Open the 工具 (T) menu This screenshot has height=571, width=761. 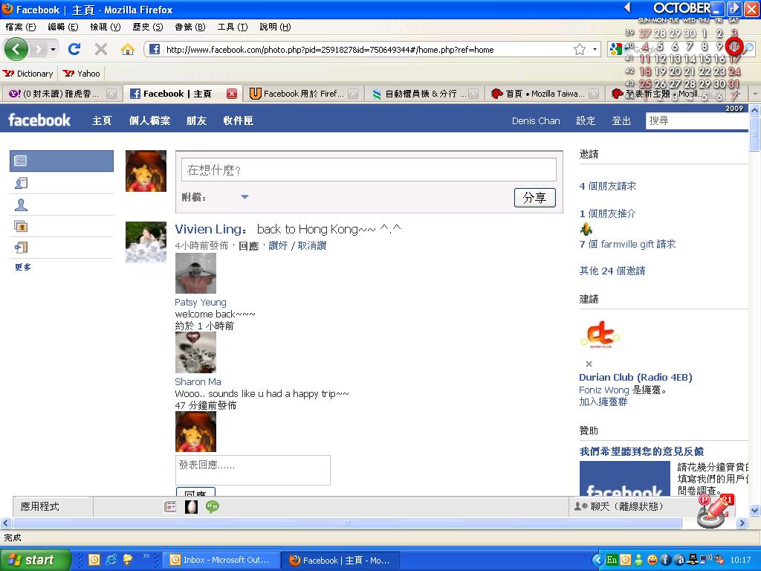(232, 27)
